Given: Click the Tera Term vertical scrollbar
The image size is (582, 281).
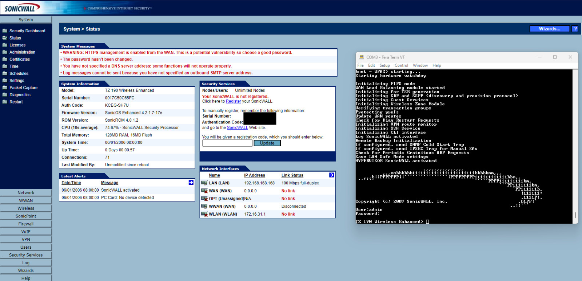Looking at the screenshot, I should coord(575,146).
